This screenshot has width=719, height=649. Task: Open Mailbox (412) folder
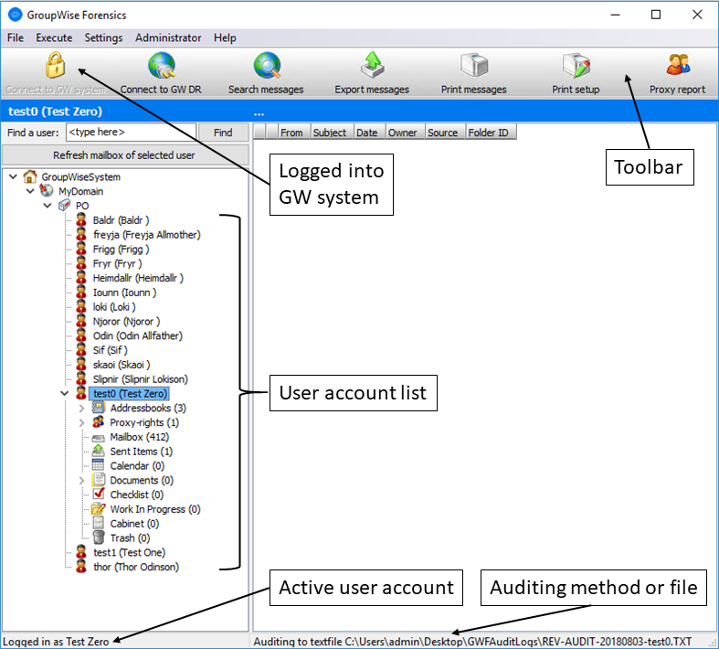coord(140,437)
